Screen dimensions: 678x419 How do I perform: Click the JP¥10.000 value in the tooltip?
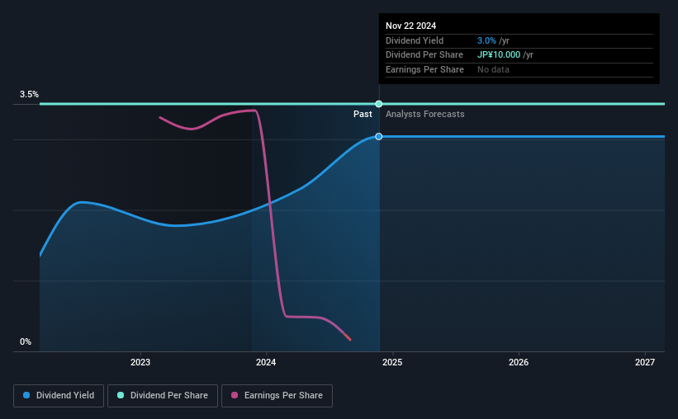coord(499,55)
